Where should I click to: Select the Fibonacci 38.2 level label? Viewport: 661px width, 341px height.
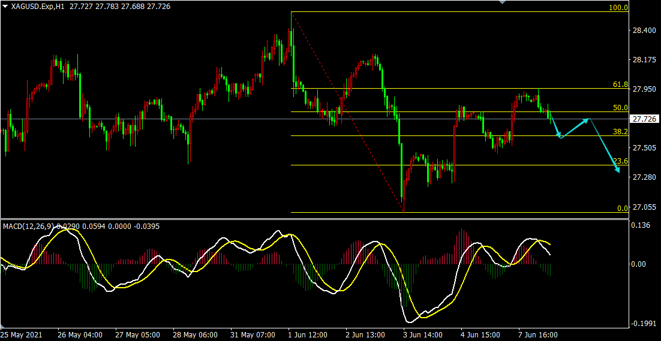click(x=620, y=131)
